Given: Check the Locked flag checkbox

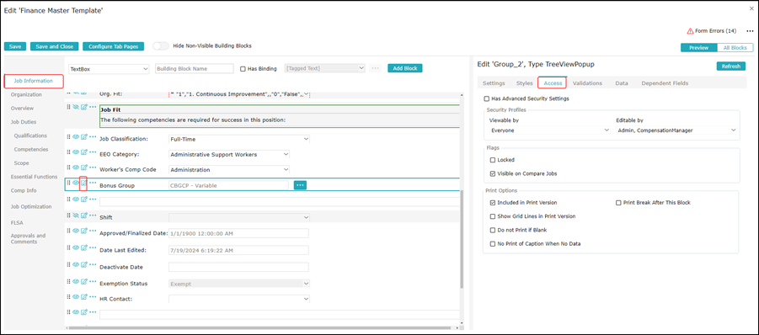Looking at the screenshot, I should [x=493, y=160].
